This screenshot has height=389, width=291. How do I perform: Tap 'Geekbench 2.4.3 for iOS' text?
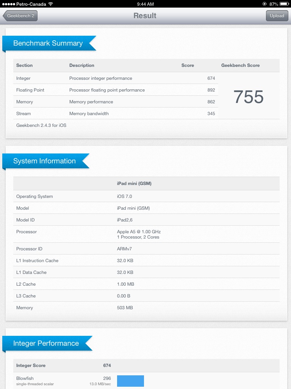(41, 125)
